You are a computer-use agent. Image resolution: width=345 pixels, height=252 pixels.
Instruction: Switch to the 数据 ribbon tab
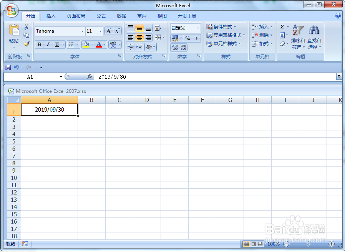(x=121, y=16)
